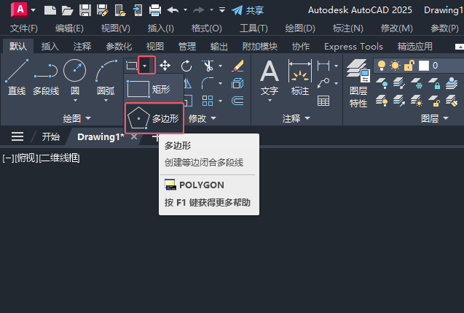This screenshot has height=313, width=464.
Task: Select the Linear dimension icon
Action: point(323,66)
